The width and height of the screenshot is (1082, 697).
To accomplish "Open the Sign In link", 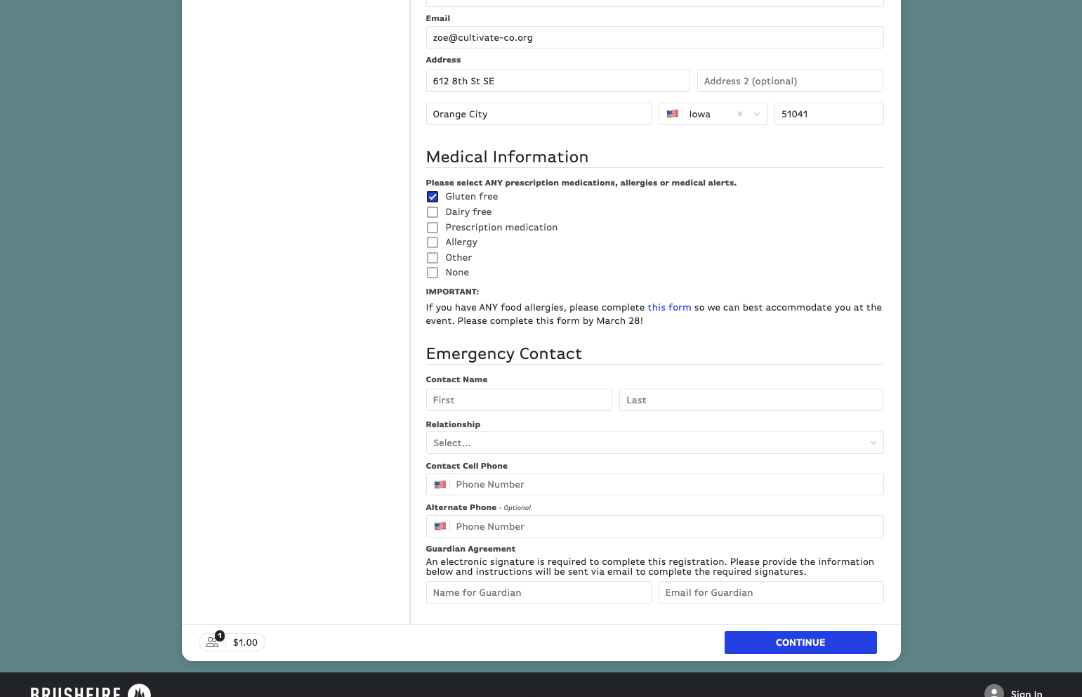I will [1027, 693].
